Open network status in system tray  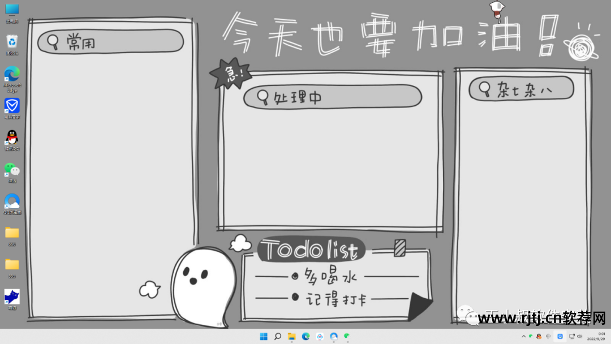point(572,336)
